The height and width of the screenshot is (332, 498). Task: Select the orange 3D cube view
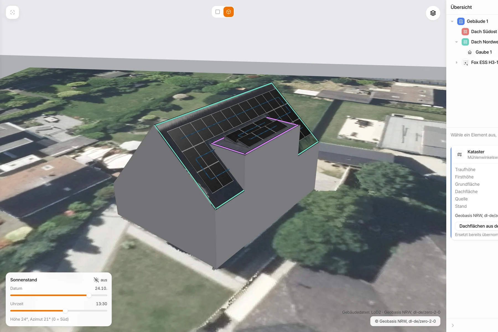[x=229, y=12]
